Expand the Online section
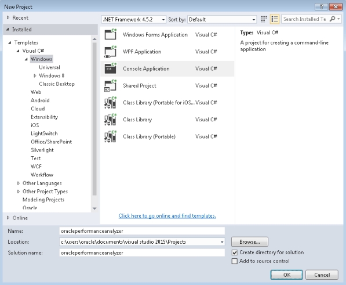 click(x=8, y=218)
